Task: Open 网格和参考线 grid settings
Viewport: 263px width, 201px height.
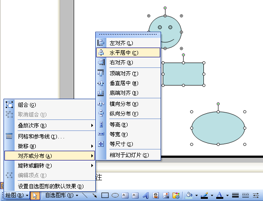Action: click(x=50, y=136)
